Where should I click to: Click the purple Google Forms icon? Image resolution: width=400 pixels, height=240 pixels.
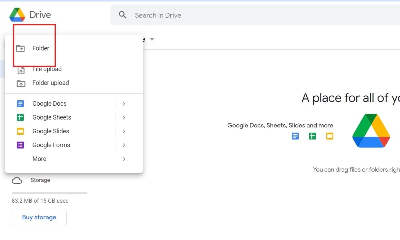20,145
